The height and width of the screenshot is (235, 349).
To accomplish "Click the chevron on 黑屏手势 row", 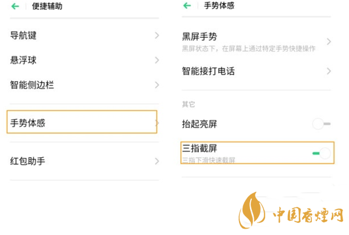I will pyautogui.click(x=329, y=42).
